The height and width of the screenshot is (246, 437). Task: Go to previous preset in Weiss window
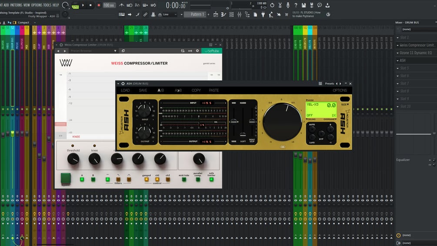pos(58,51)
